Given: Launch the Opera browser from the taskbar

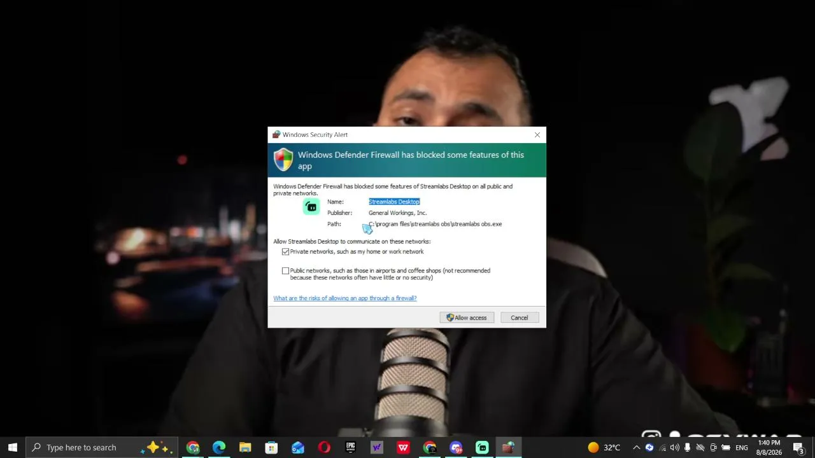Looking at the screenshot, I should point(324,447).
